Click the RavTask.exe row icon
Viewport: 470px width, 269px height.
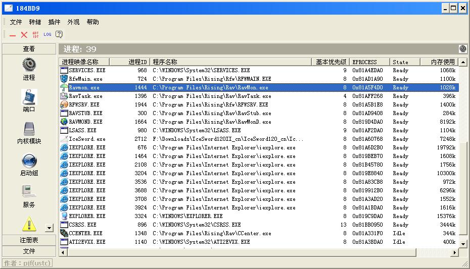coord(64,96)
